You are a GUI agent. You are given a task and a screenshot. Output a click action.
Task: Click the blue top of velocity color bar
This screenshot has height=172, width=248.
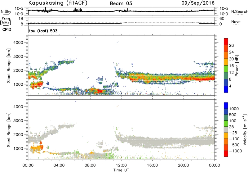point(226,106)
